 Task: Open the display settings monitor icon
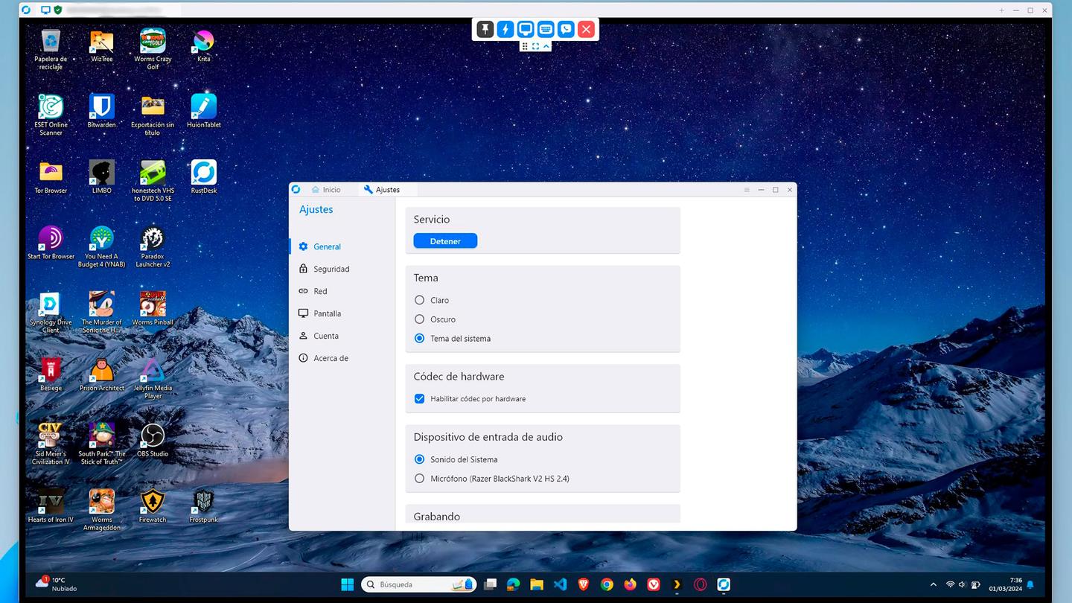(526, 30)
